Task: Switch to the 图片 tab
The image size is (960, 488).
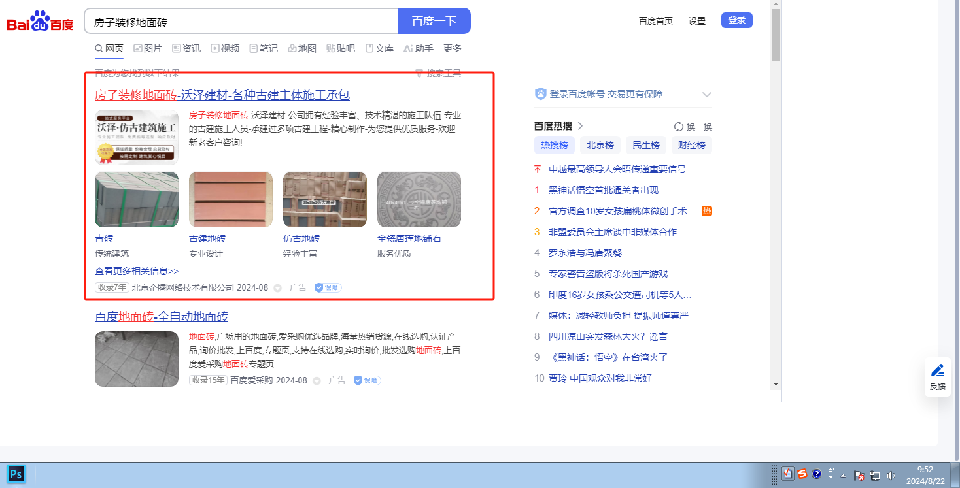Action: point(148,48)
